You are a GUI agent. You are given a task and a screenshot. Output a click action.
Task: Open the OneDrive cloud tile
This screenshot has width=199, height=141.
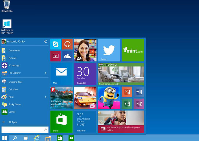(67, 56)
